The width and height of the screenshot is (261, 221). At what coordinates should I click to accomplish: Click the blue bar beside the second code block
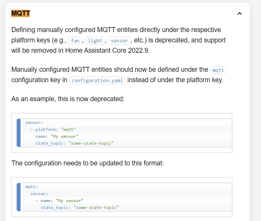click(18, 197)
